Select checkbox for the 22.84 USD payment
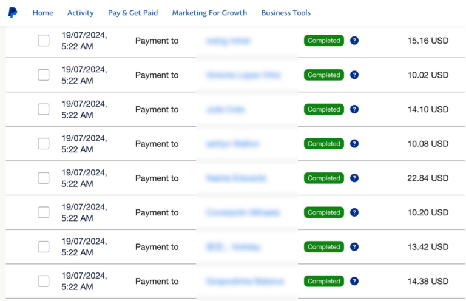The height and width of the screenshot is (301, 466). pos(44,178)
